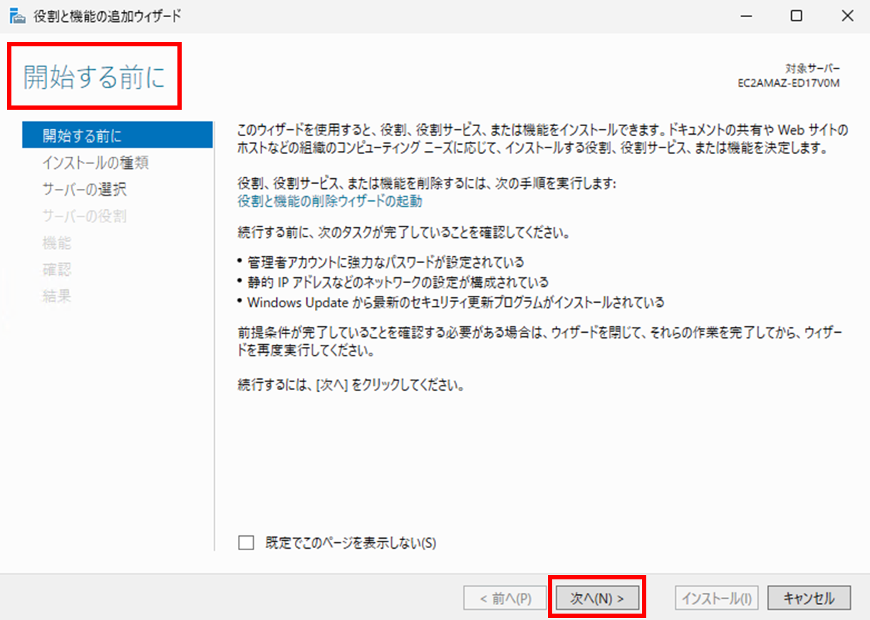This screenshot has width=870, height=620.
Task: Select the greyed サーバーの役割 step
Action: pyautogui.click(x=84, y=216)
